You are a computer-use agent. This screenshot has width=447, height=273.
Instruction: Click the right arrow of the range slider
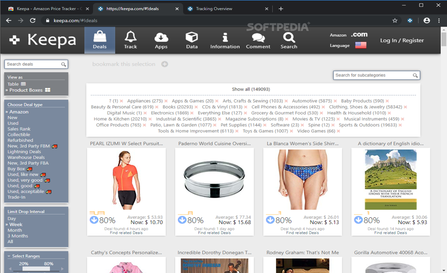[x=62, y=269]
